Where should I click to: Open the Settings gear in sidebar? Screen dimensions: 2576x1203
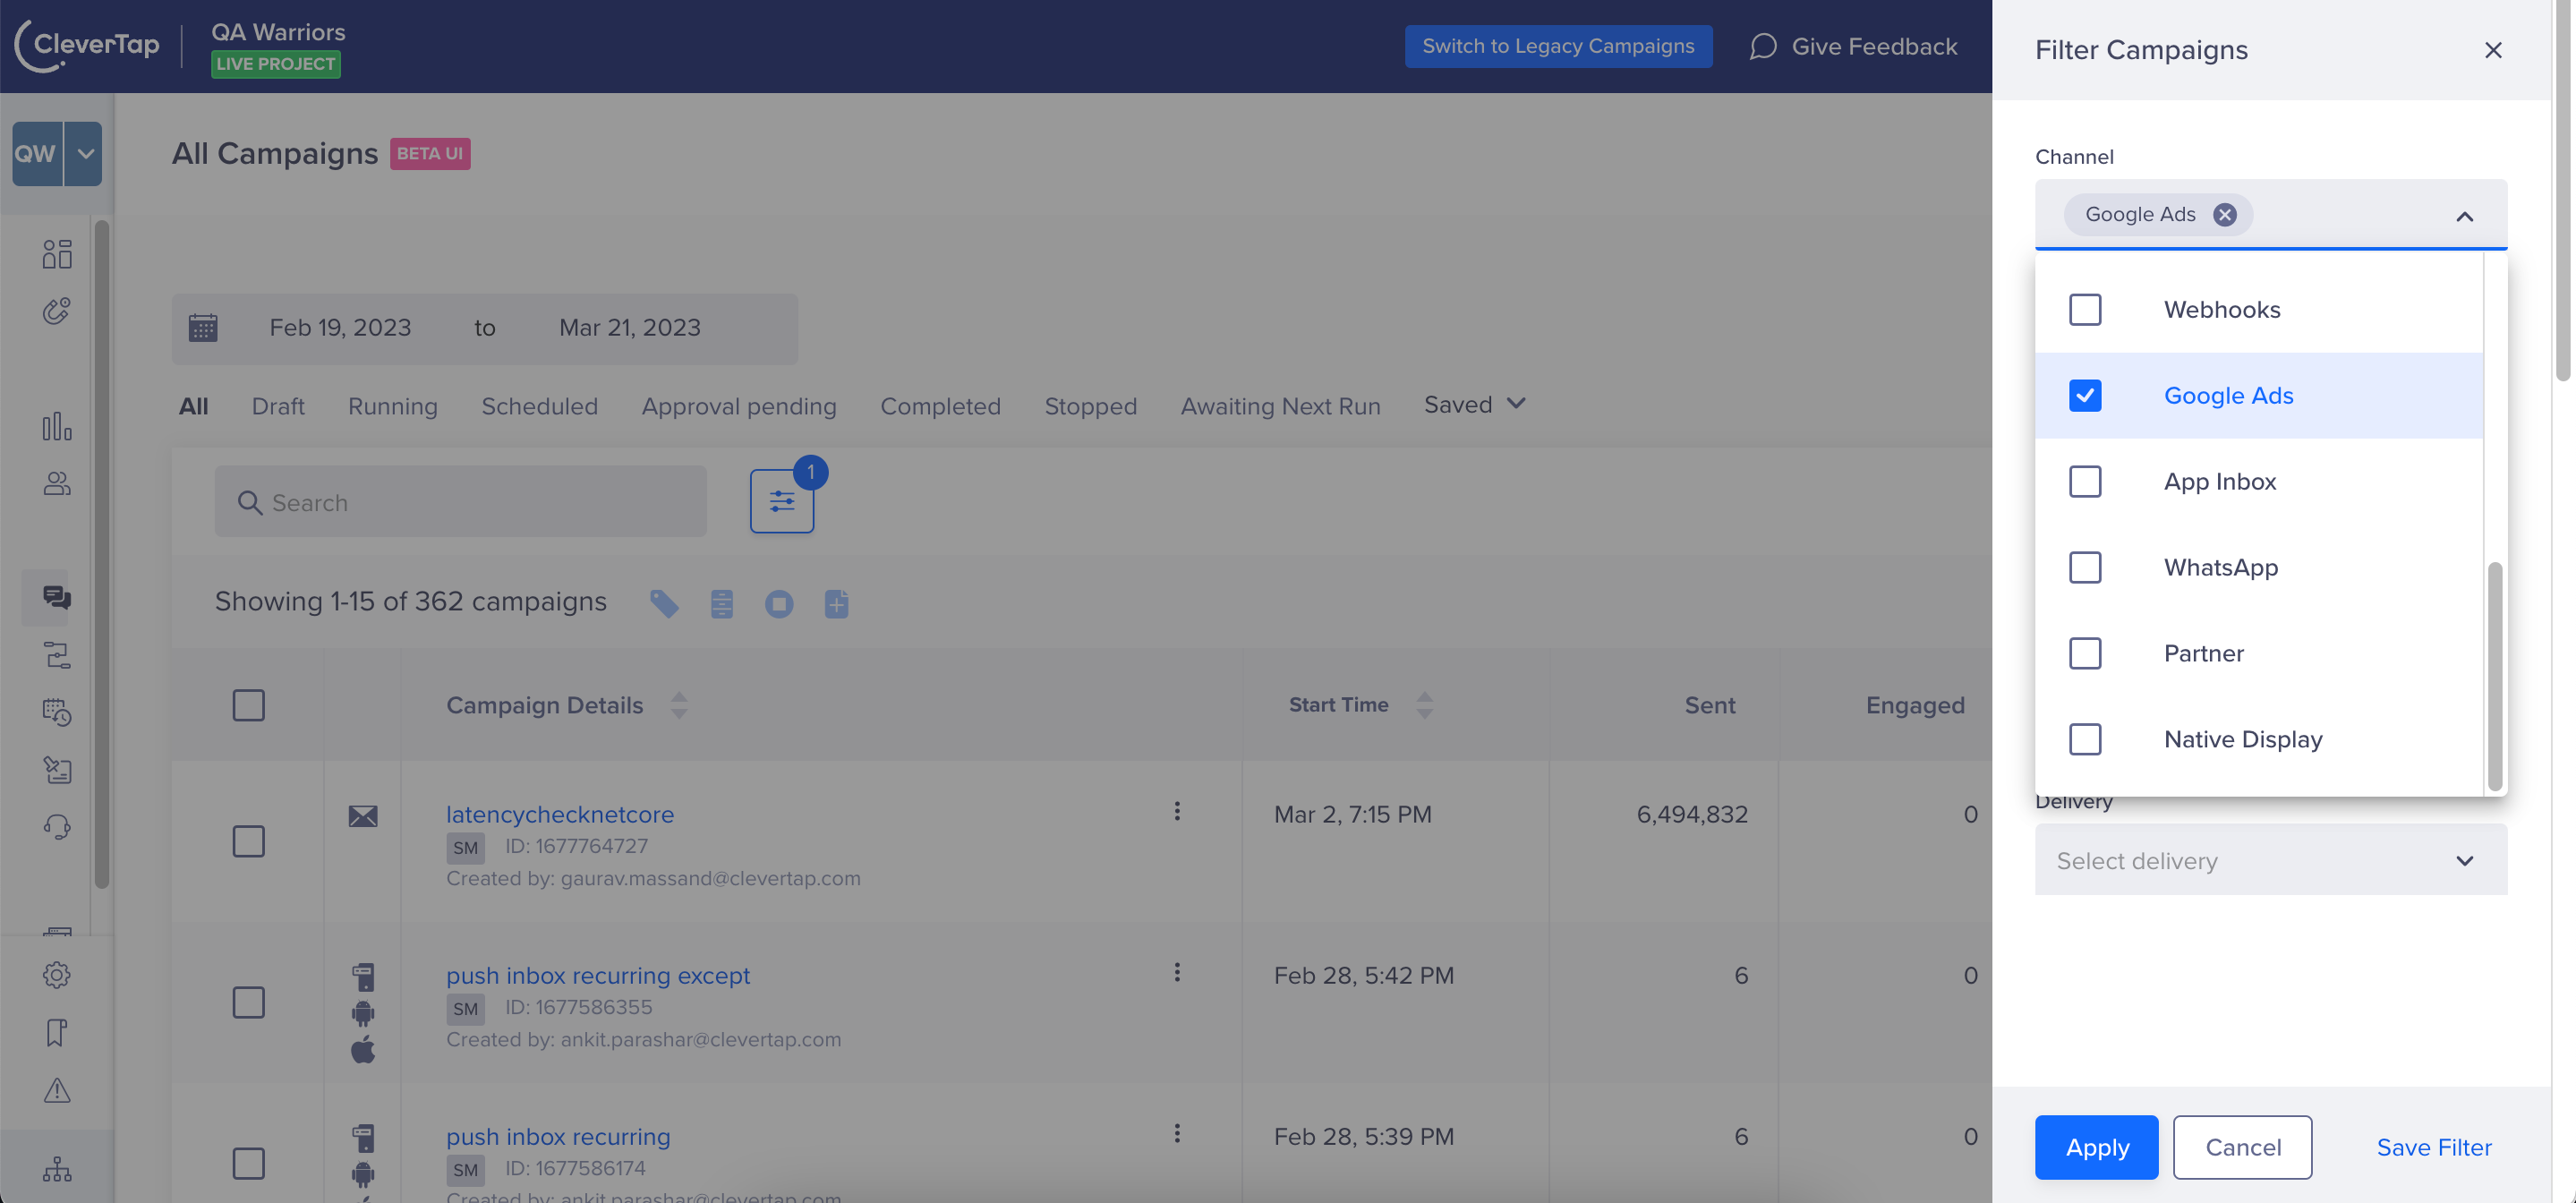pyautogui.click(x=57, y=974)
